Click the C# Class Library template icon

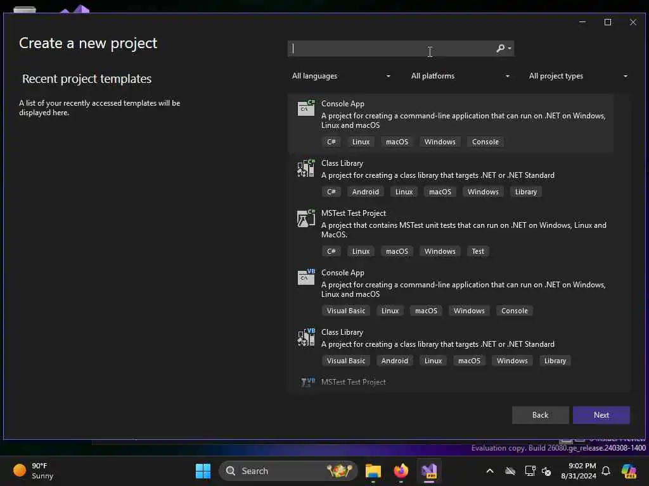tap(306, 168)
